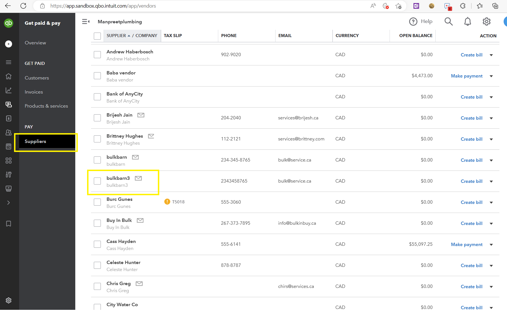
Task: Open the chart reports icon in left rail
Action: pyautogui.click(x=8, y=90)
